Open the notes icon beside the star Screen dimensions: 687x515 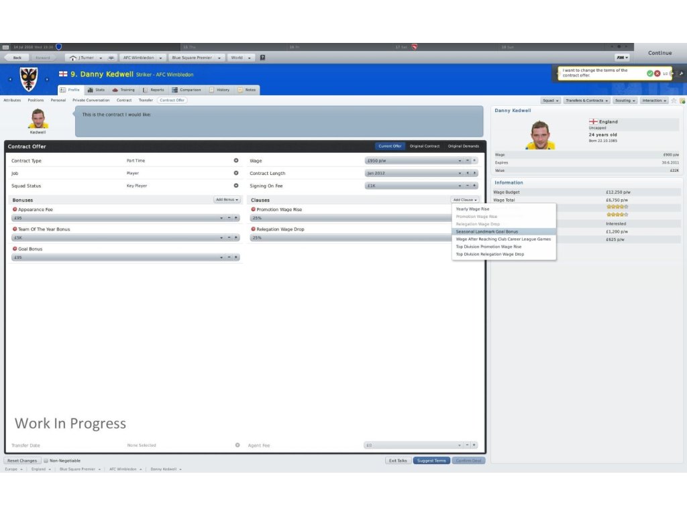[x=682, y=101]
